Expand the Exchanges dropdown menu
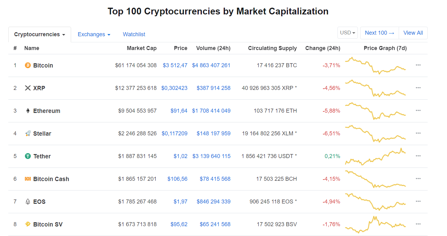 (94, 34)
